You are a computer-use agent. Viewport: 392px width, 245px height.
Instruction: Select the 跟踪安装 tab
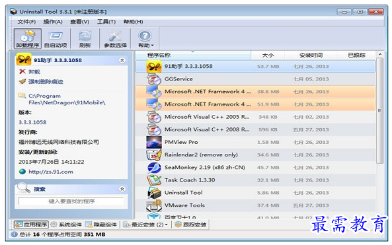[191, 225]
